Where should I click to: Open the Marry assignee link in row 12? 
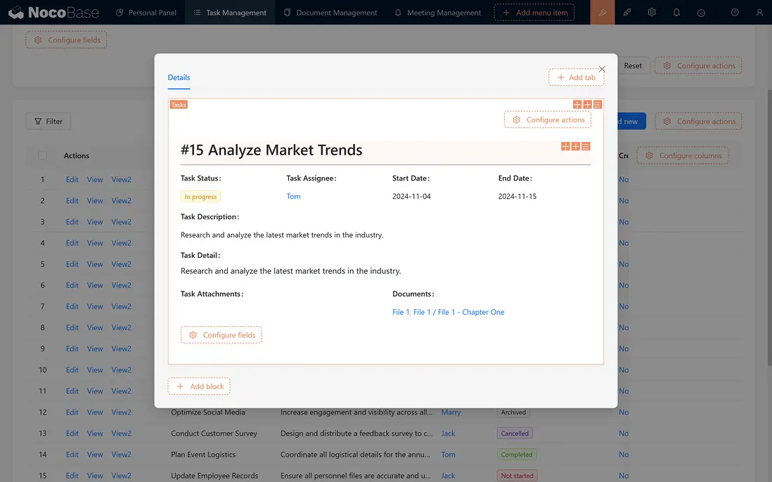[451, 412]
